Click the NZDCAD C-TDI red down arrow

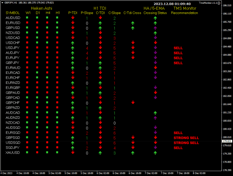click(x=100, y=123)
